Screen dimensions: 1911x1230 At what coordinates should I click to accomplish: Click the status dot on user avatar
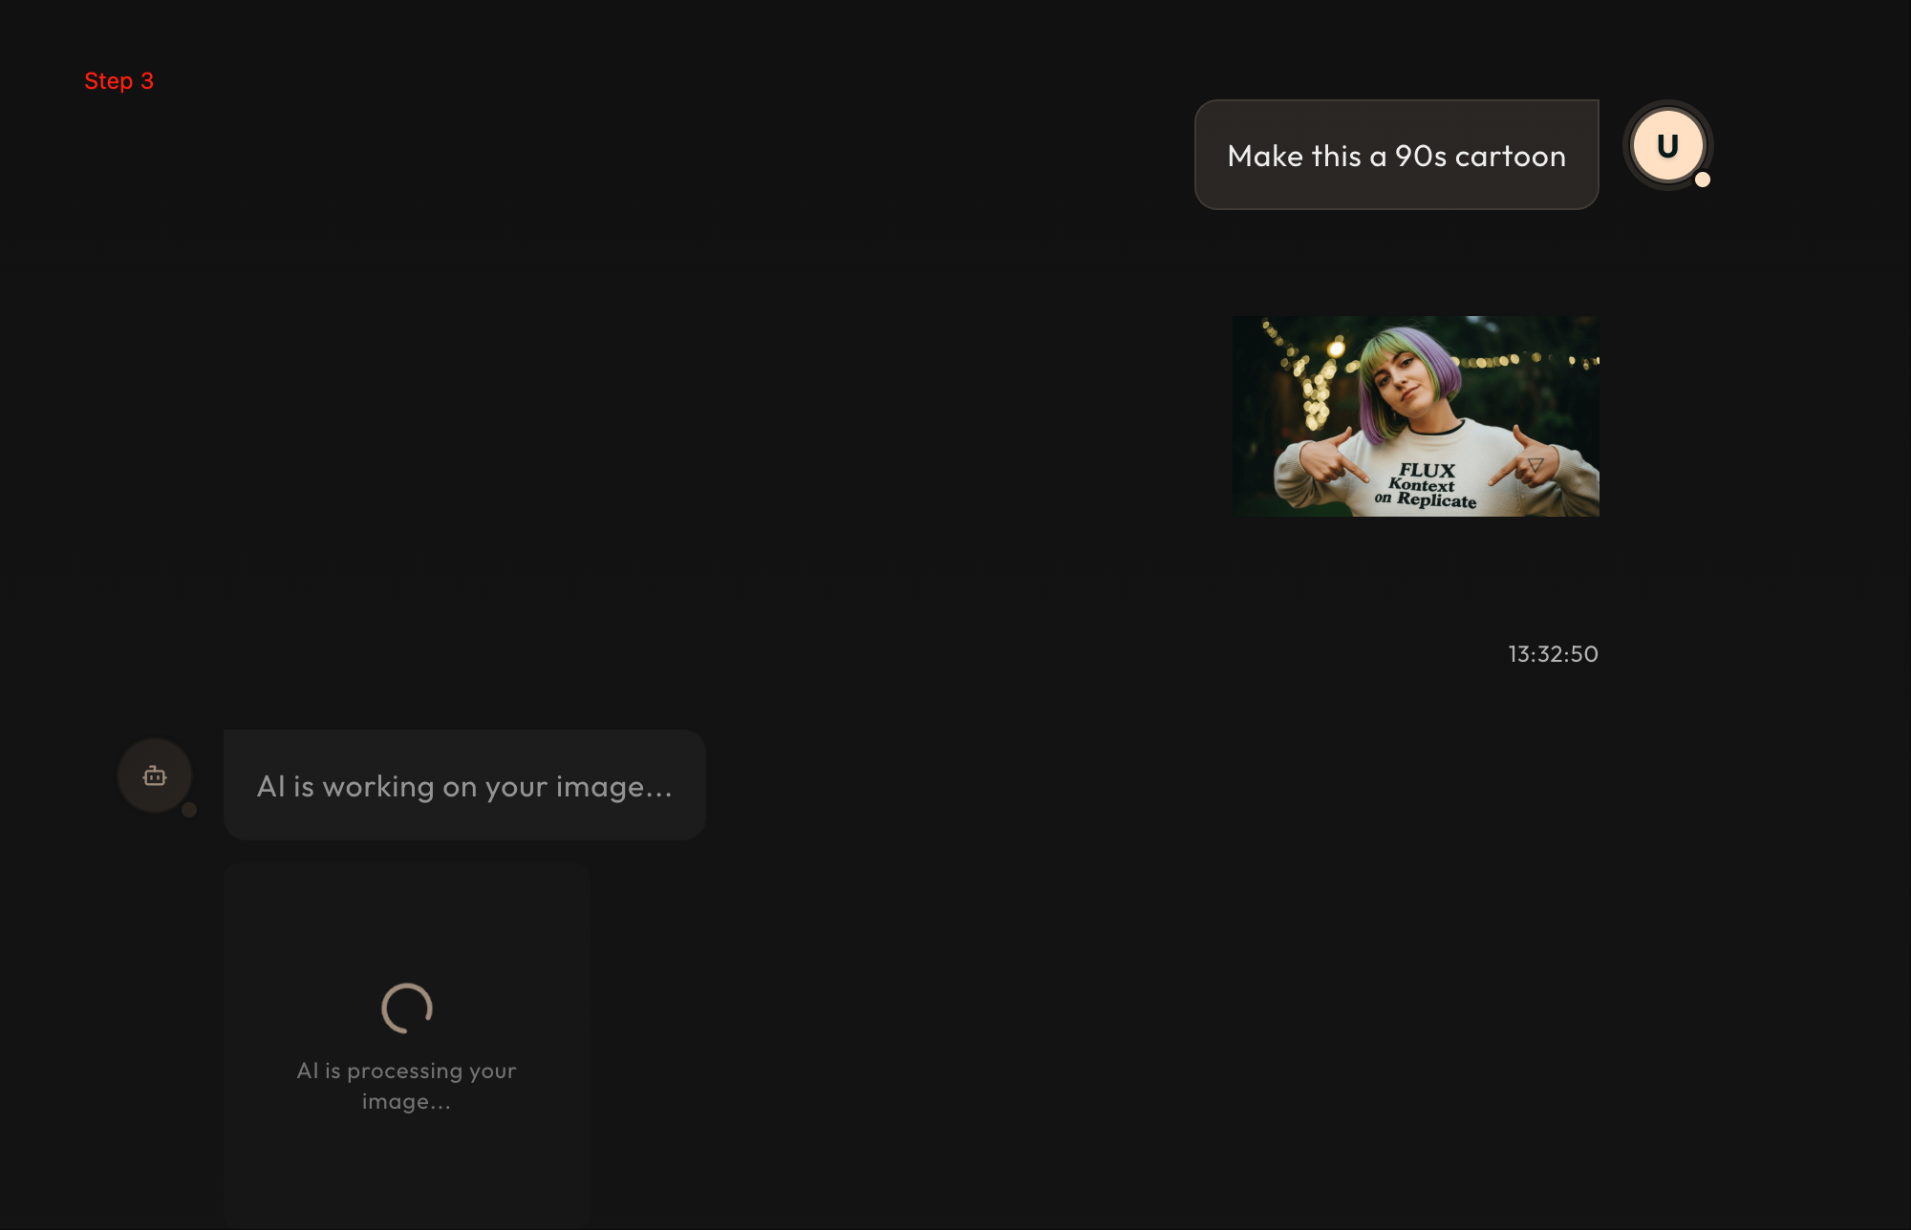point(1703,180)
